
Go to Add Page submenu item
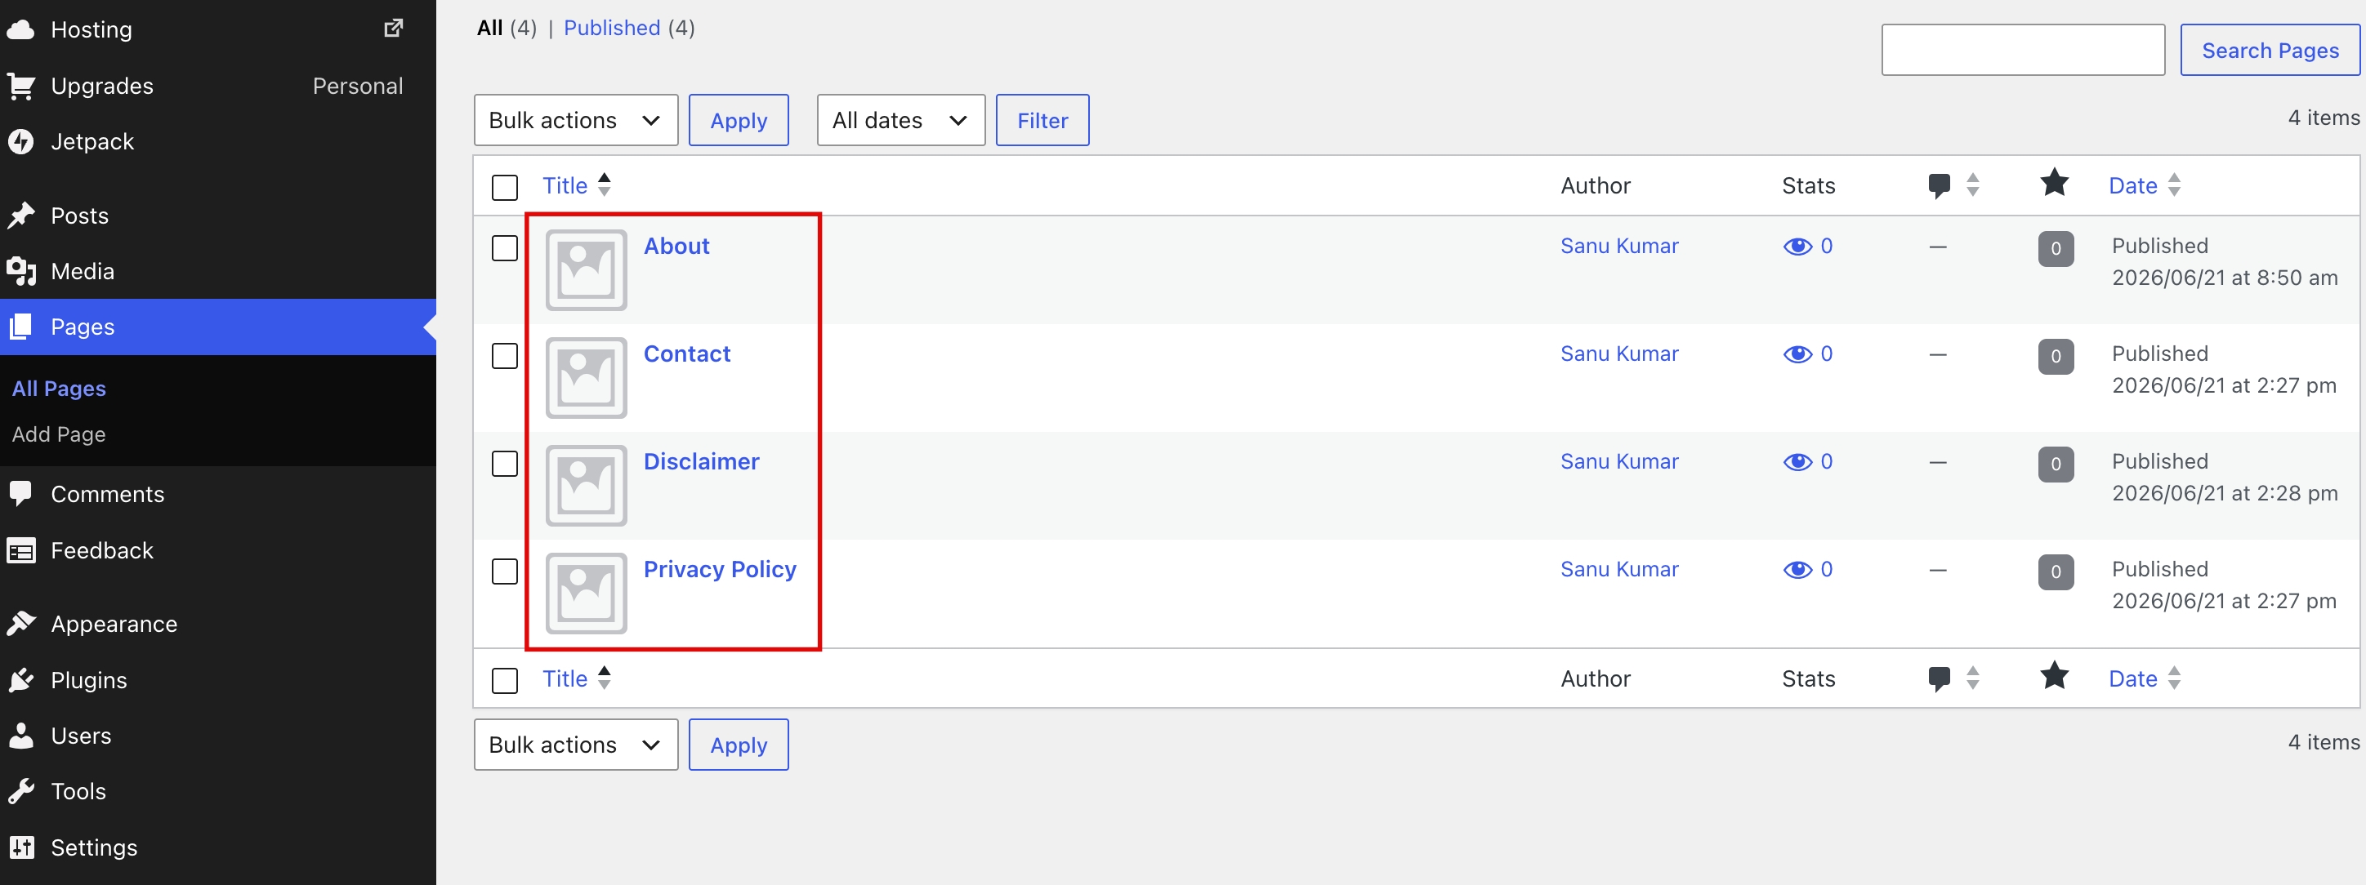[59, 434]
